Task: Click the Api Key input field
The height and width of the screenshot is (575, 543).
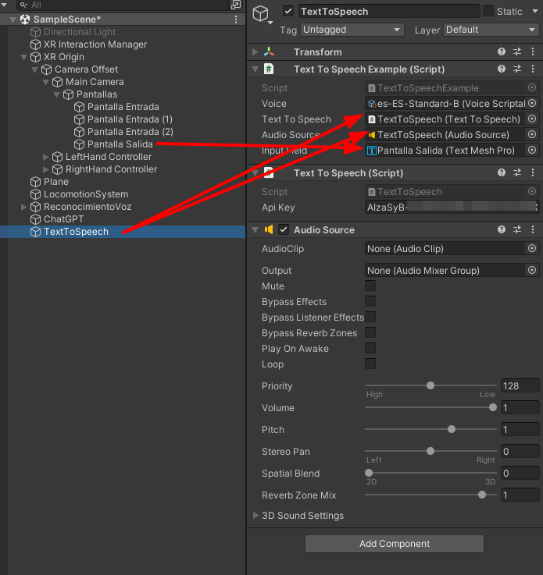Action: (452, 208)
